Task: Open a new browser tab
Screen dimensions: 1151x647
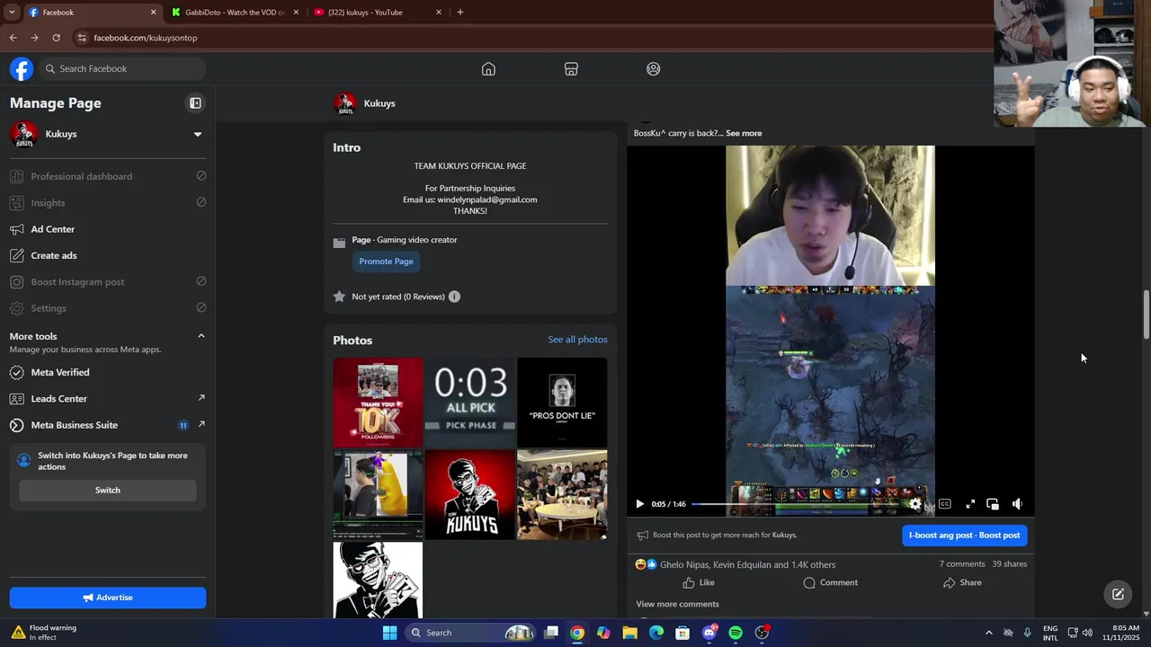Action: [460, 13]
